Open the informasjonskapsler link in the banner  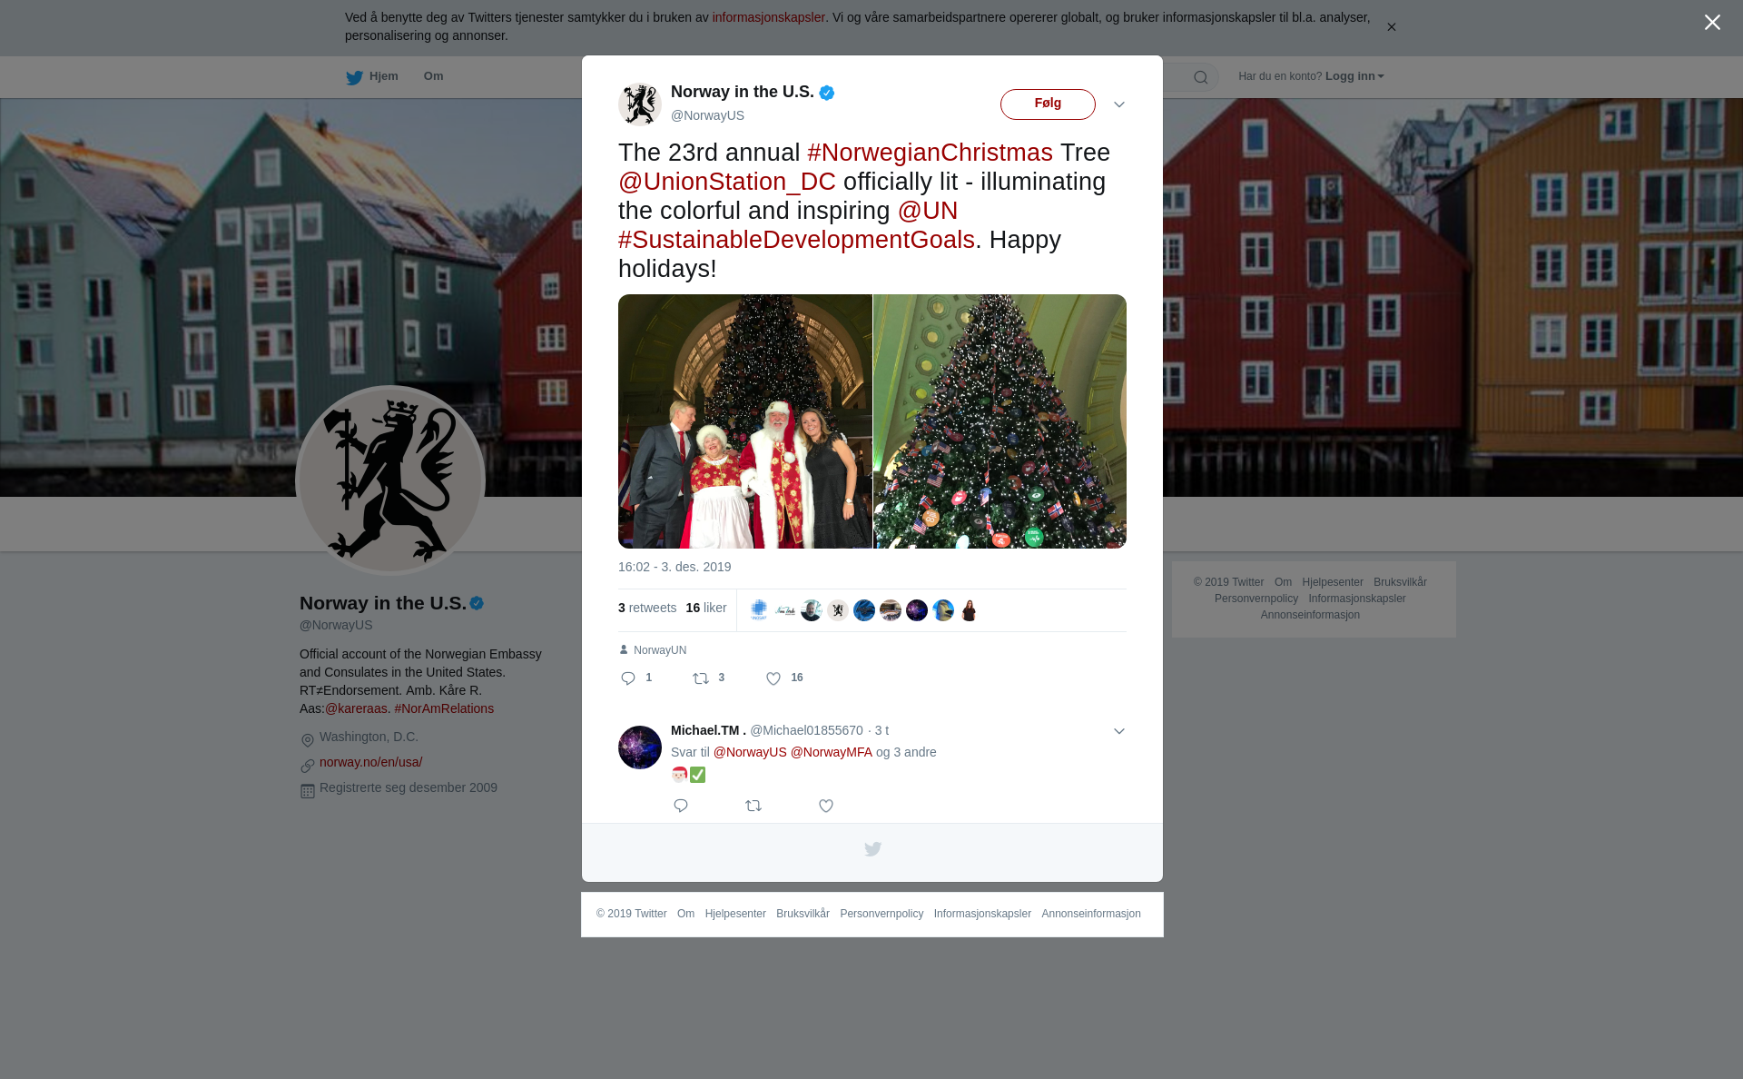click(768, 17)
